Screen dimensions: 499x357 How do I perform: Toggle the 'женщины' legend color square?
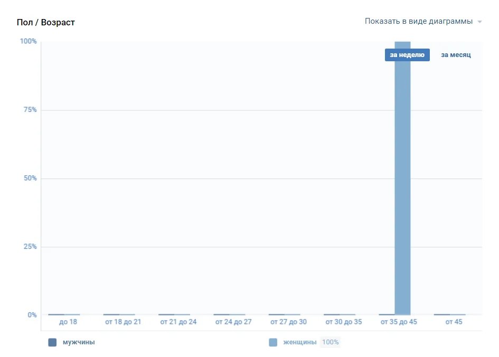273,342
